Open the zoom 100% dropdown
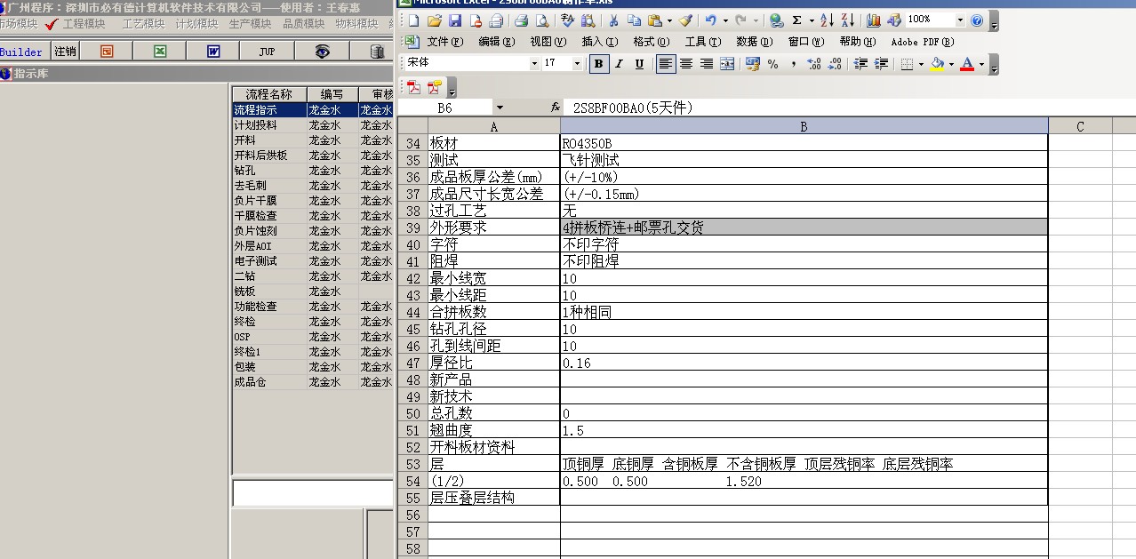 960,20
